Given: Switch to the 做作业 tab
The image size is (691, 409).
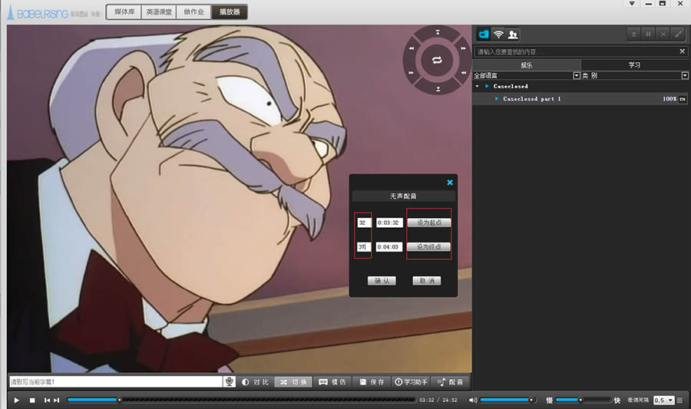Looking at the screenshot, I should [x=194, y=12].
